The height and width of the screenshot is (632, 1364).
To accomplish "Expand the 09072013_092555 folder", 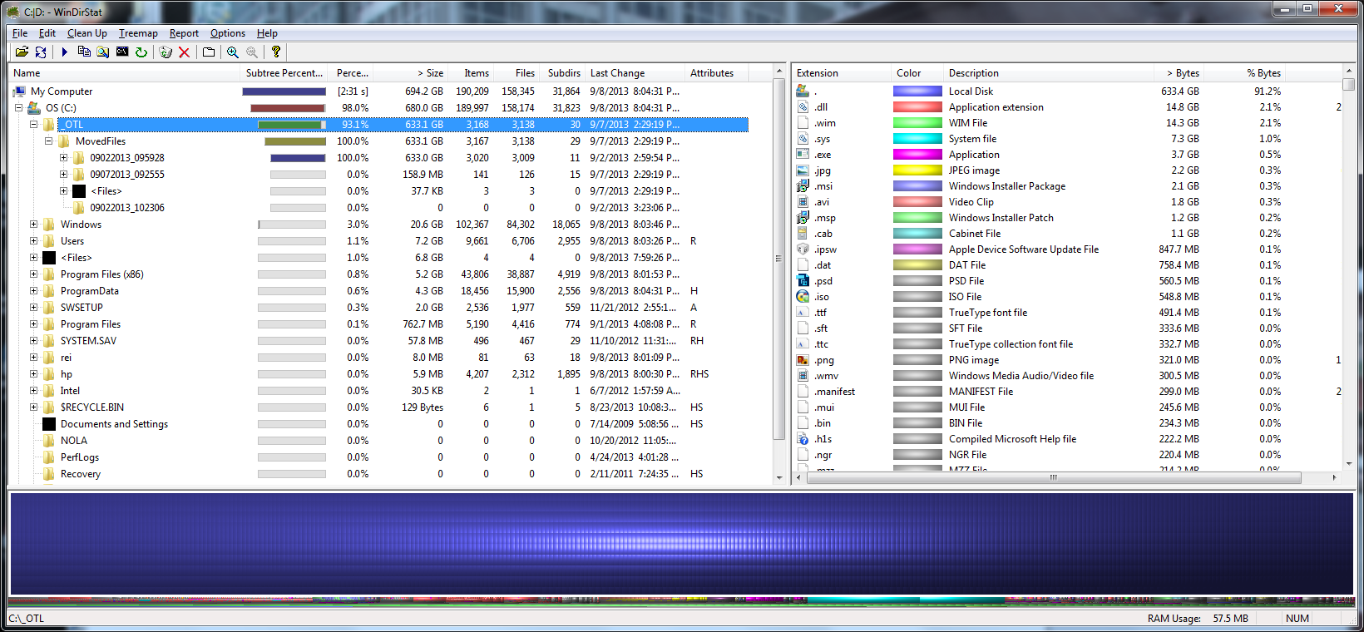I will [63, 175].
